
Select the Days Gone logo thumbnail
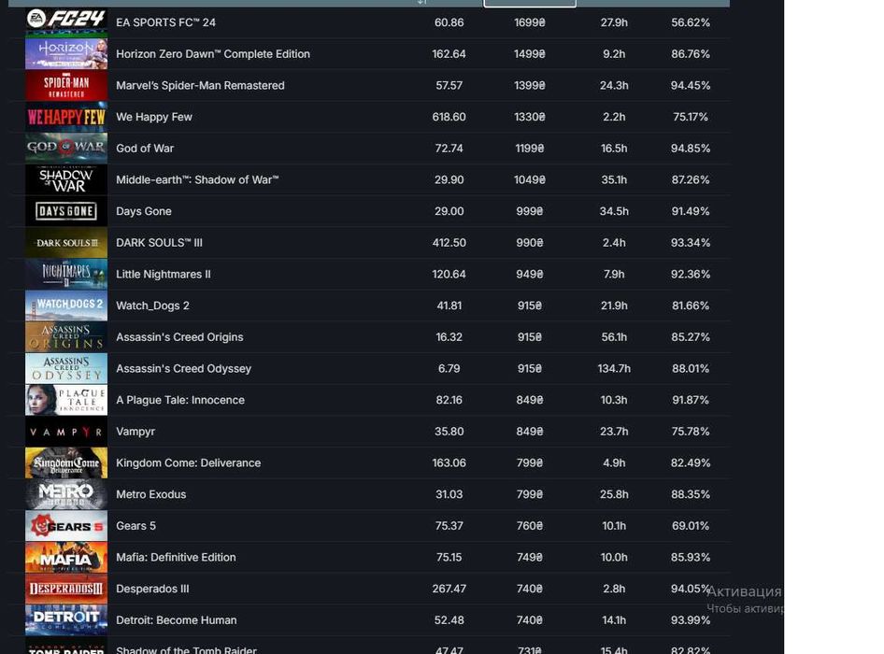66,211
